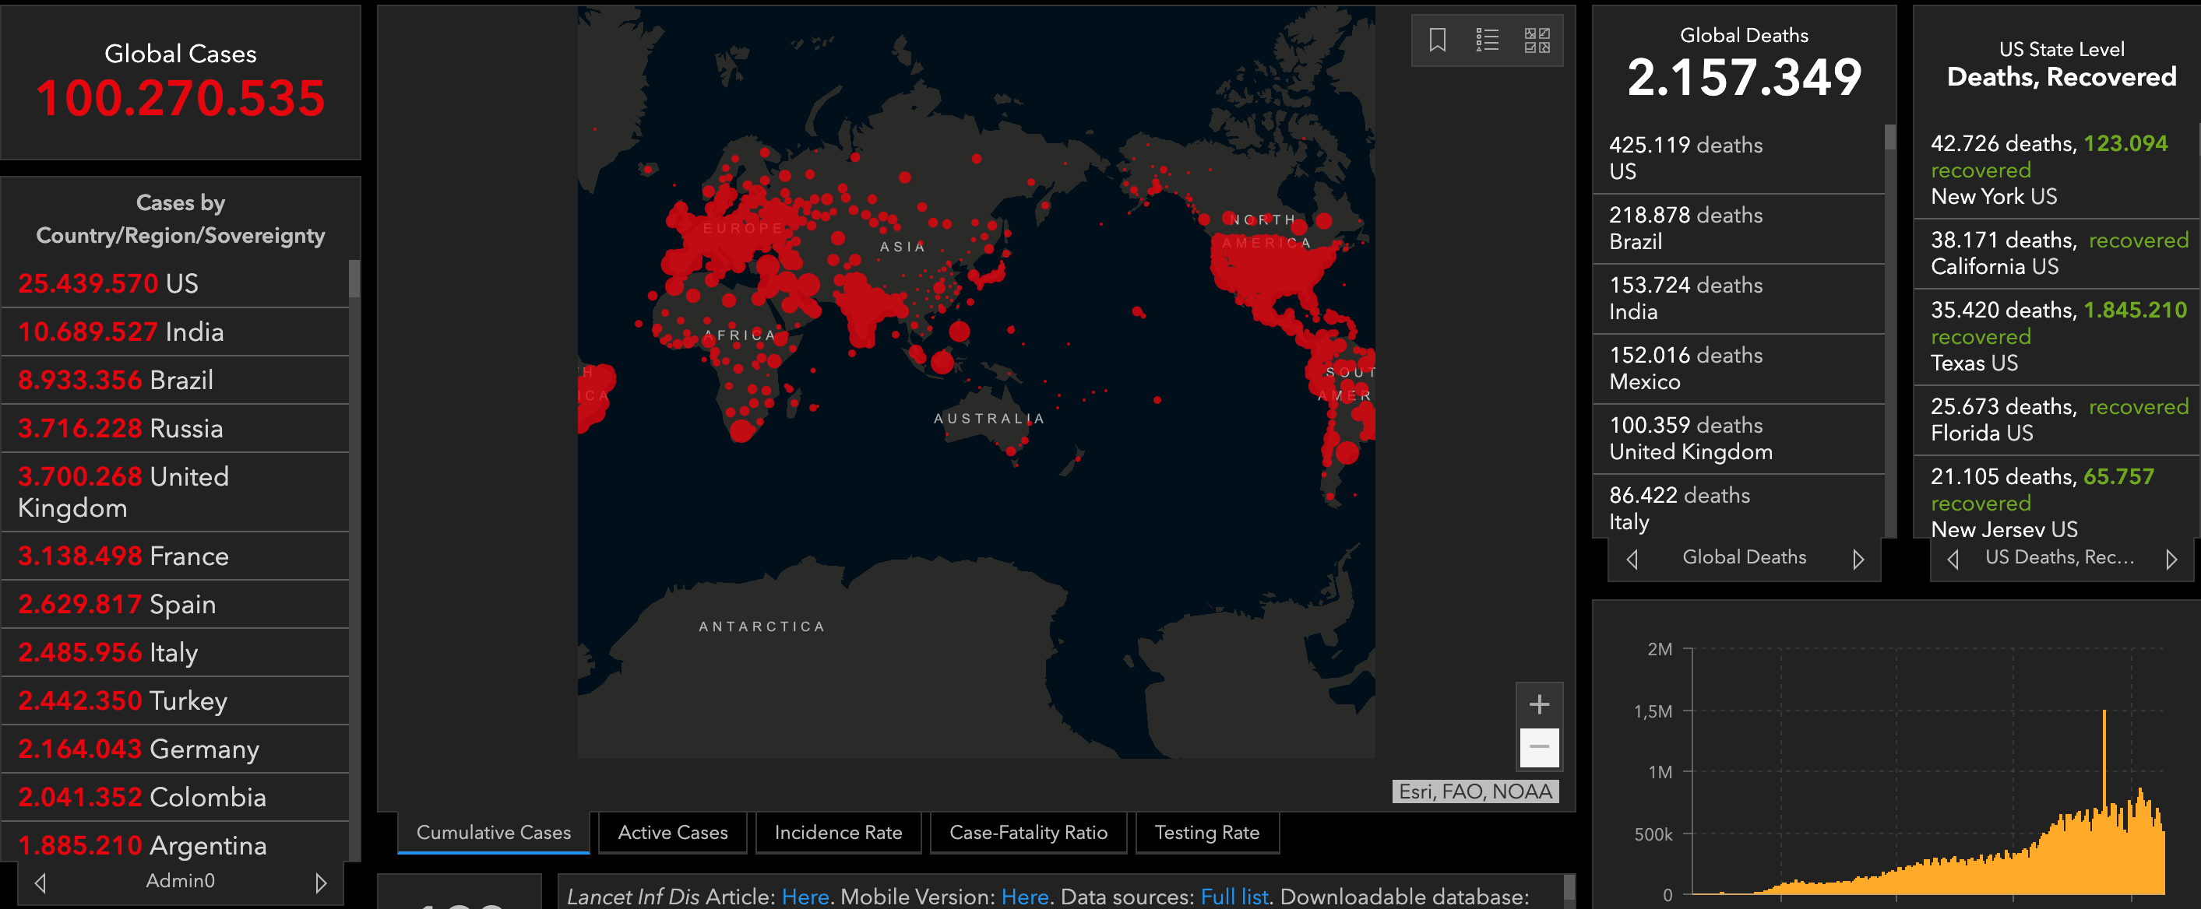Open the map legend list icon
The height and width of the screenshot is (909, 2201).
1487,40
